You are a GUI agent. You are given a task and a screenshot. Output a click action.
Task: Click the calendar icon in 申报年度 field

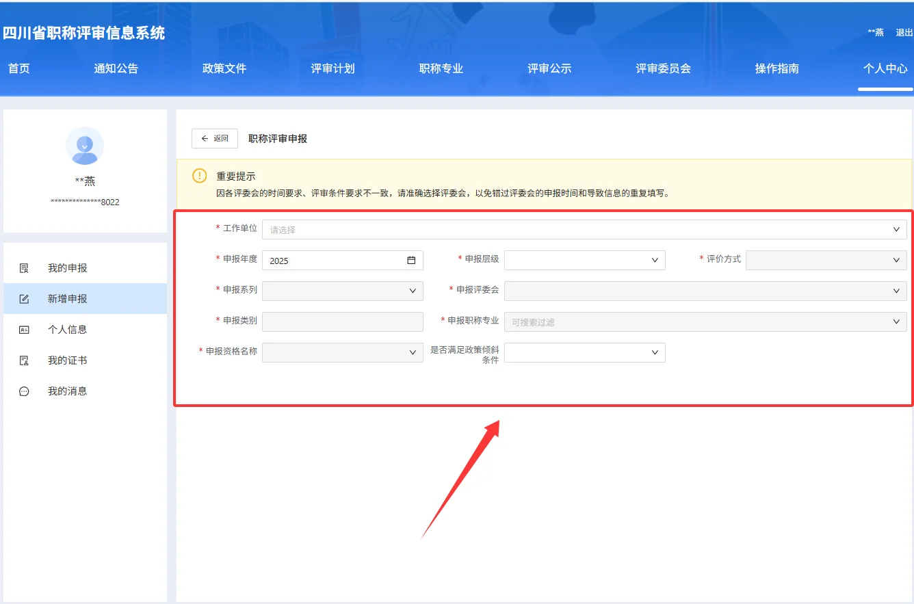point(411,260)
